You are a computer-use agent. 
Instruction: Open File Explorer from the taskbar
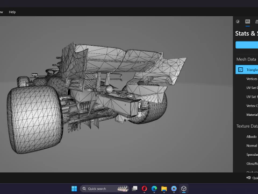164,189
